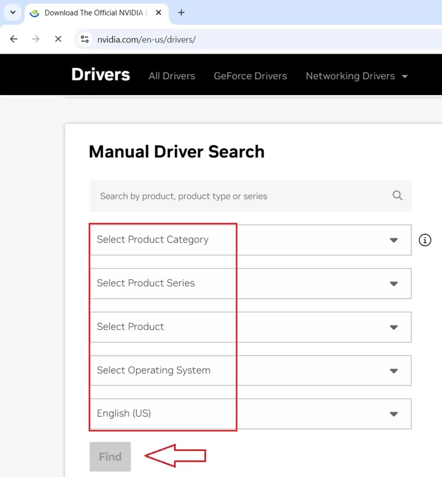Click the browser back arrow
Image resolution: width=442 pixels, height=477 pixels.
(14, 39)
